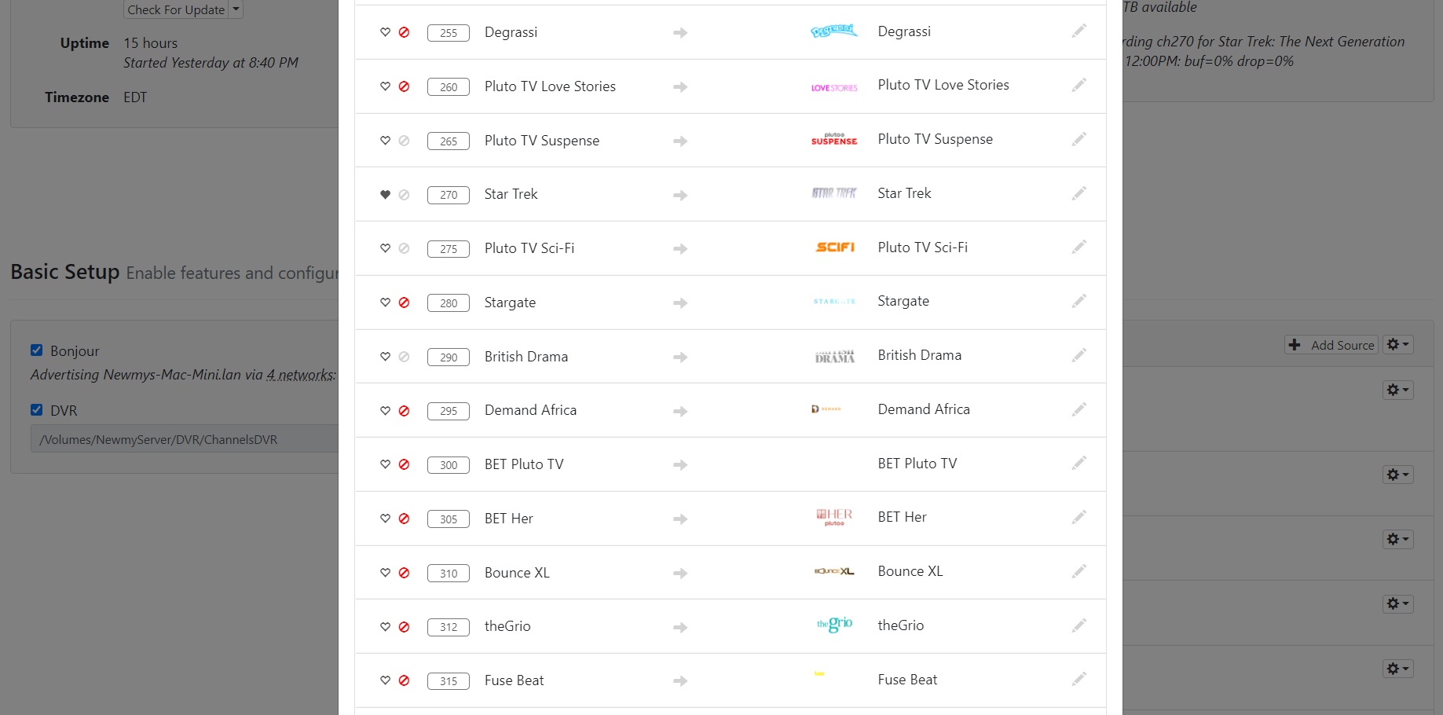Open the gear dropdown on the second source
This screenshot has height=715, width=1443.
[x=1397, y=475]
